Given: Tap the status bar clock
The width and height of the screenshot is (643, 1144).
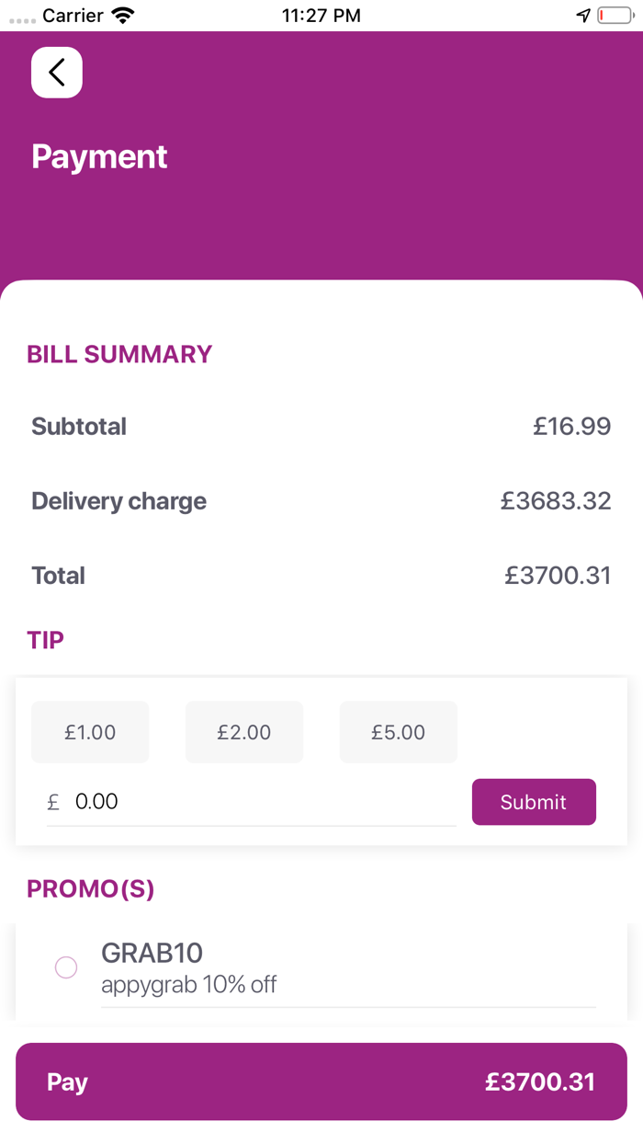Looking at the screenshot, I should click(x=321, y=16).
